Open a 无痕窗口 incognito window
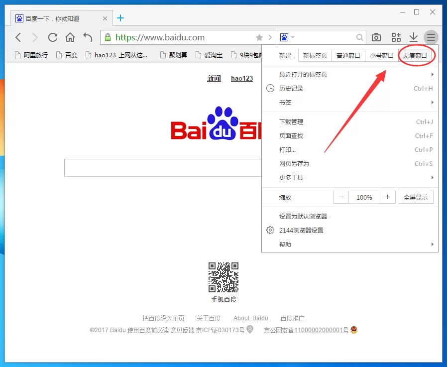Image resolution: width=447 pixels, height=367 pixels. (415, 55)
